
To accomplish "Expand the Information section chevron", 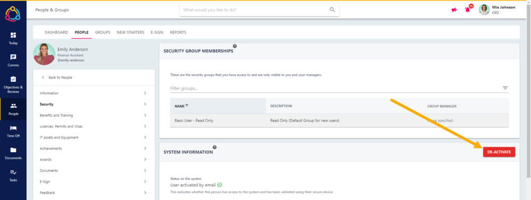I will [145, 93].
